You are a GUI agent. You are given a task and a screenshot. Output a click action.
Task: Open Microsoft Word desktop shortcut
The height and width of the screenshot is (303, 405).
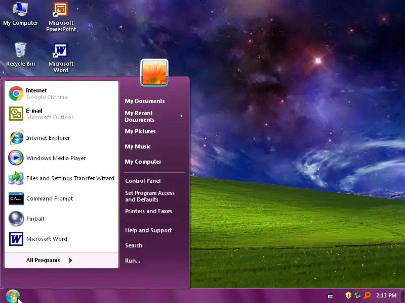pyautogui.click(x=61, y=58)
